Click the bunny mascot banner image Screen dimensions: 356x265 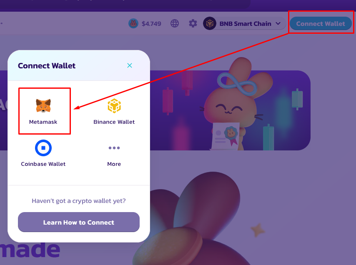(x=236, y=104)
